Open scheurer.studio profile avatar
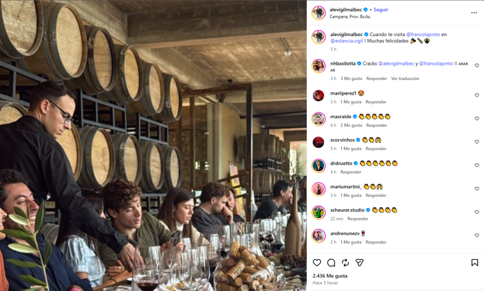This screenshot has height=291, width=484. [318, 212]
